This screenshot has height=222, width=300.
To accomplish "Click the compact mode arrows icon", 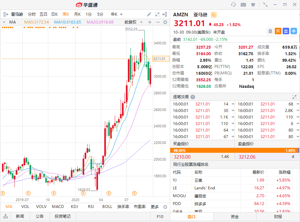I will click(x=265, y=5).
